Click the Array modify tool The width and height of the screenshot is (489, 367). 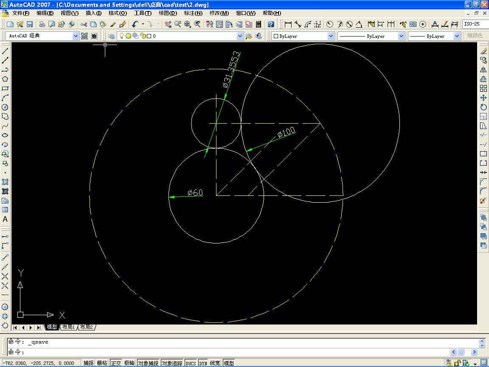click(x=483, y=88)
